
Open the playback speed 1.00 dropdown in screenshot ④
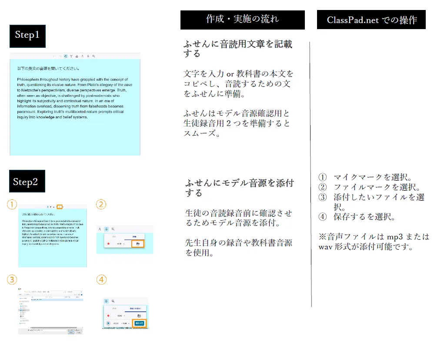coord(126,324)
